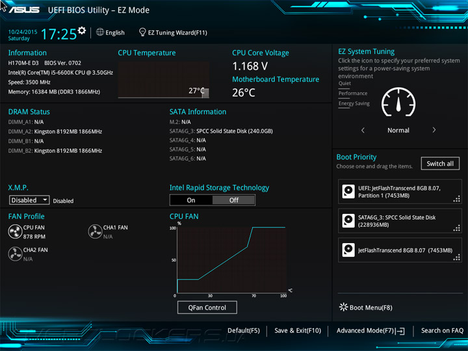
Task: Click DIMM_A1 N/A row
Action: 26,122
